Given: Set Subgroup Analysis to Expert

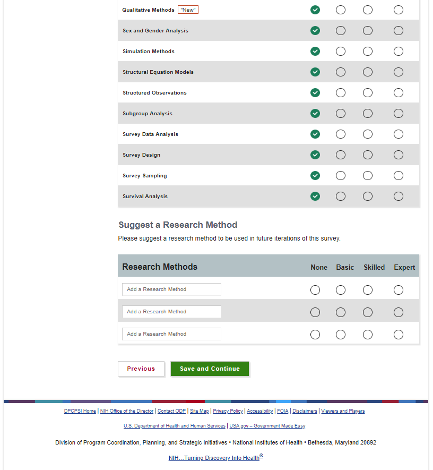Looking at the screenshot, I should coord(399,114).
